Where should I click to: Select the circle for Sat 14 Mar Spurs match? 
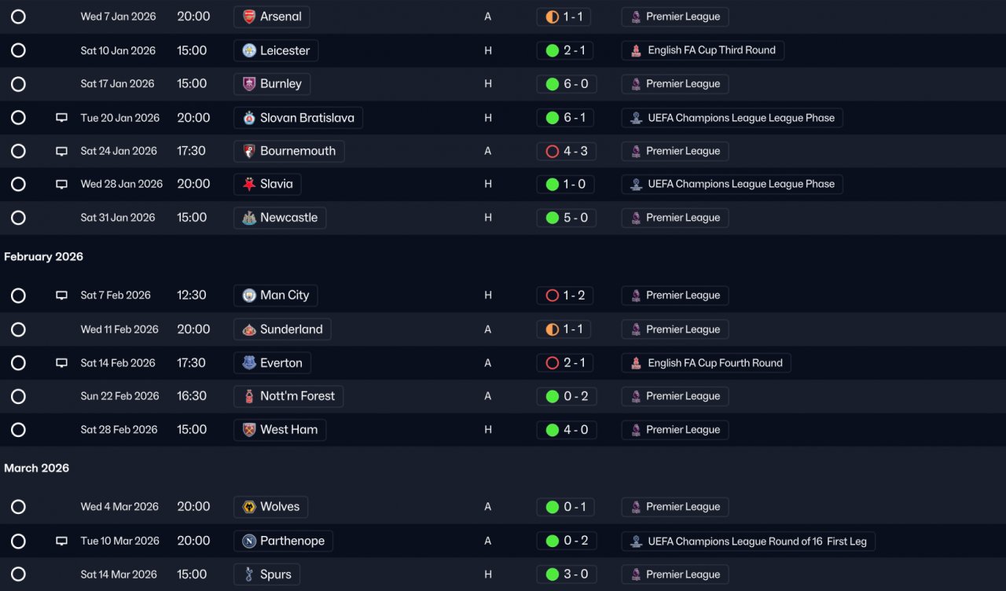coord(18,574)
